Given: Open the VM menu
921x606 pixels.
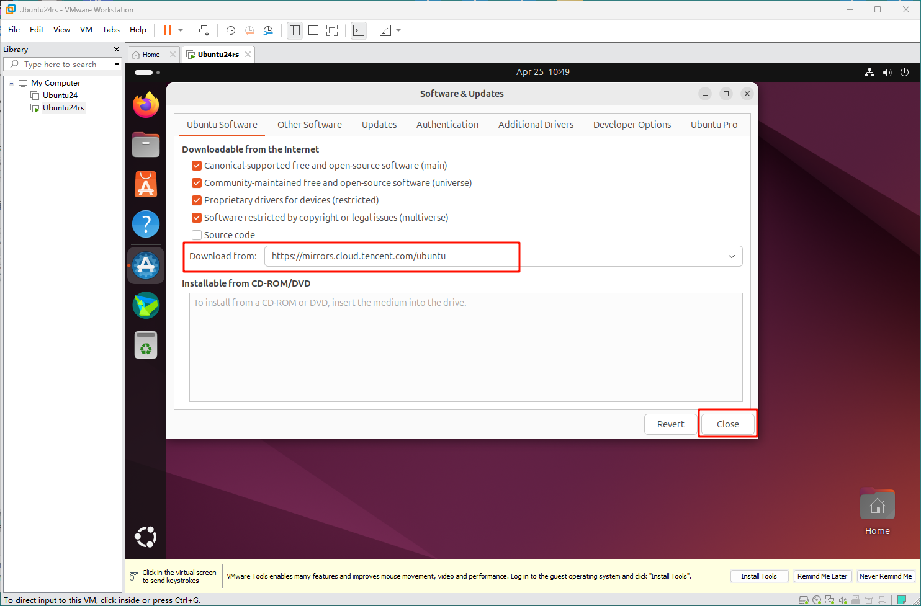Looking at the screenshot, I should 86,30.
